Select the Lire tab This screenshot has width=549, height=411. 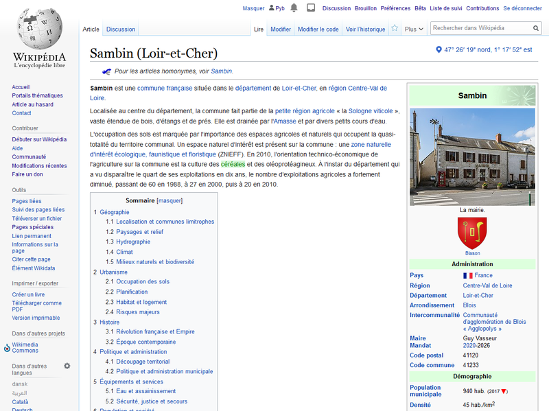[x=259, y=30]
